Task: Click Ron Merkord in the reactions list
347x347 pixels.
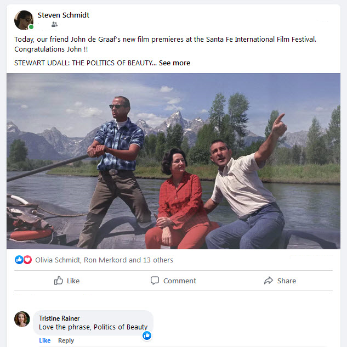Action: [105, 260]
